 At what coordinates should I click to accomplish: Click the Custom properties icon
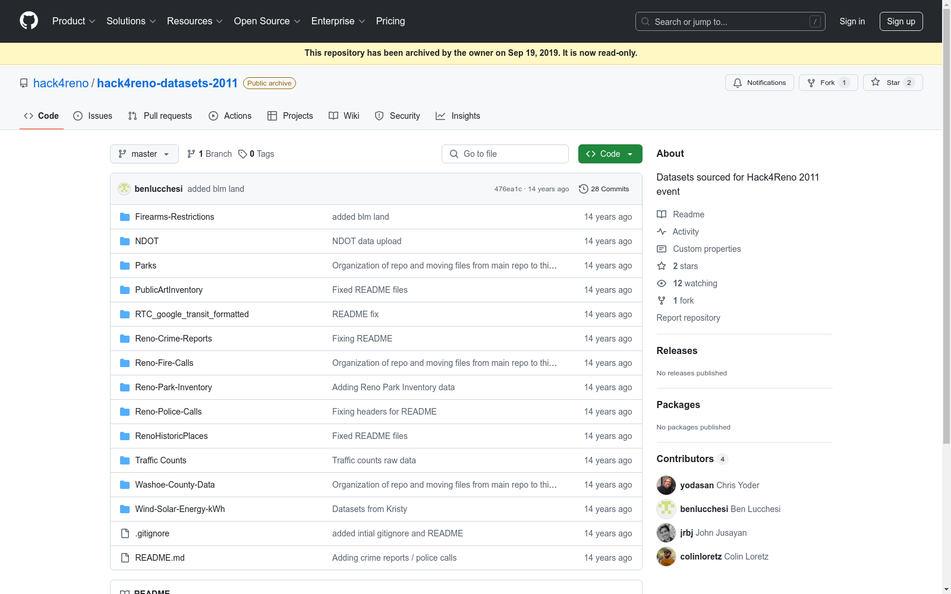point(662,249)
